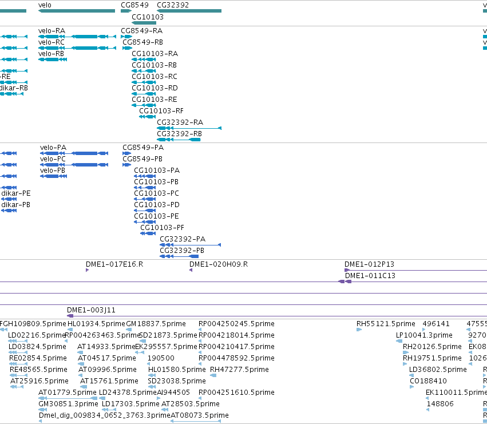Click the velo-RA transcript label
The height and width of the screenshot is (424, 487).
pos(52,31)
